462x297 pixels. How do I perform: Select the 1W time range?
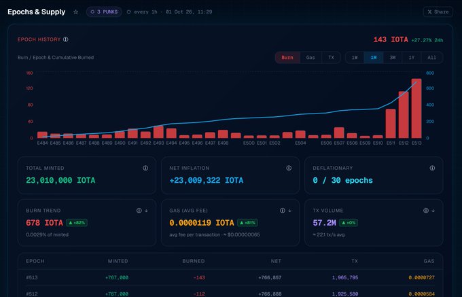pyautogui.click(x=355, y=58)
